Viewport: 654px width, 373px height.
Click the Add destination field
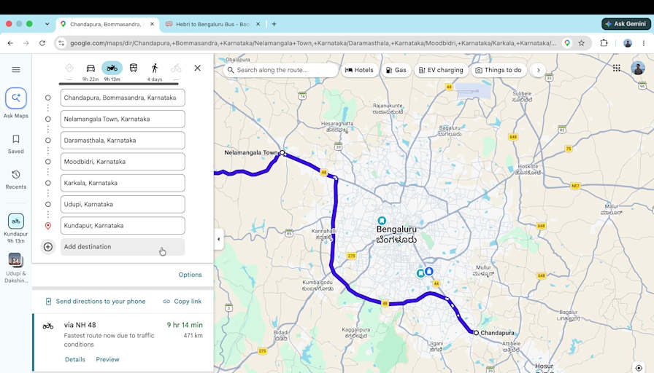coord(123,247)
